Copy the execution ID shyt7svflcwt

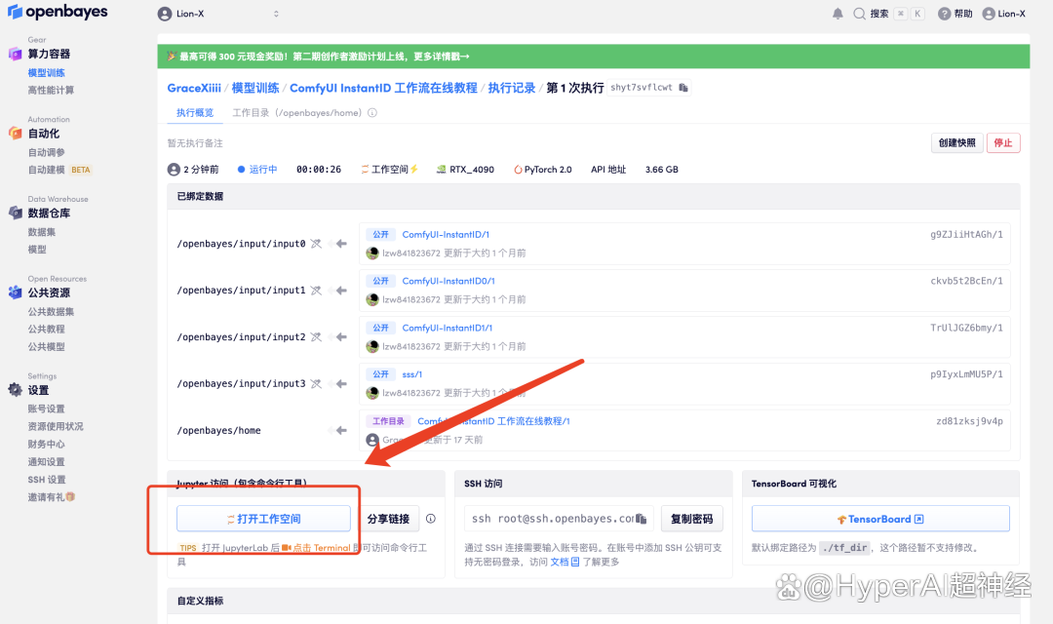[682, 88]
